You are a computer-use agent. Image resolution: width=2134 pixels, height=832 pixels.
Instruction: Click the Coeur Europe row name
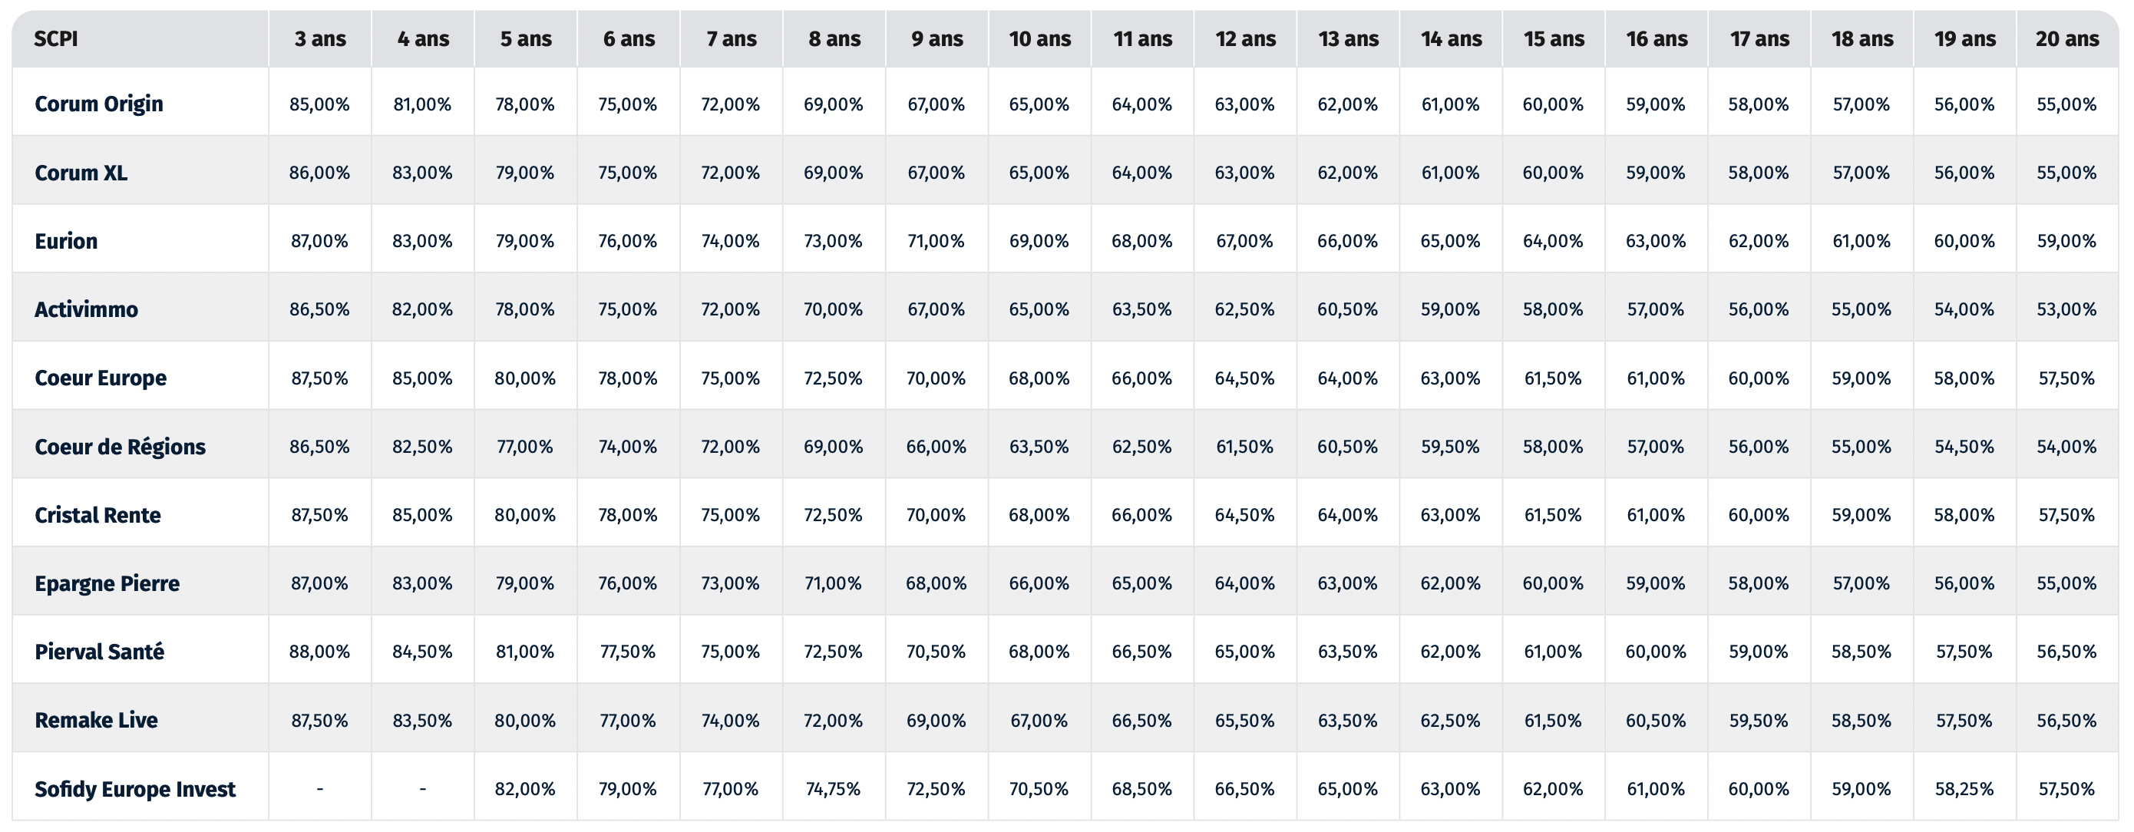coord(101,378)
